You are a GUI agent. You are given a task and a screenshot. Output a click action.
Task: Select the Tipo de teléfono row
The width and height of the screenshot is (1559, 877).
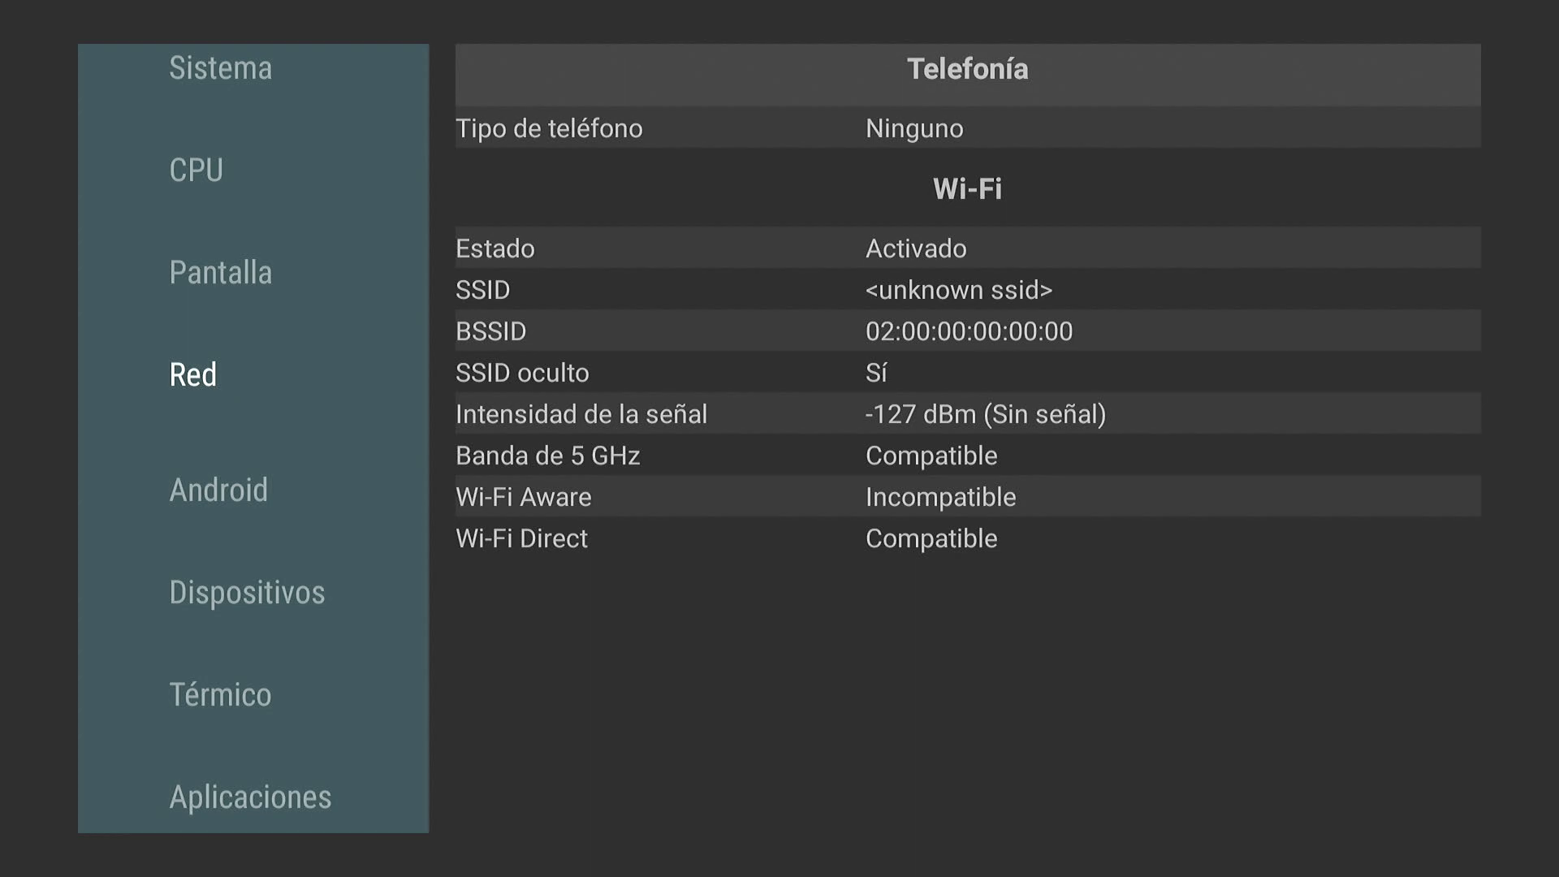(967, 128)
